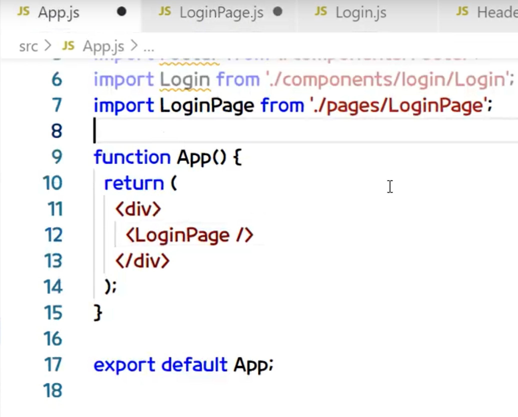Click the JS icon on Login.js tab
This screenshot has width=518, height=417.
coord(321,12)
